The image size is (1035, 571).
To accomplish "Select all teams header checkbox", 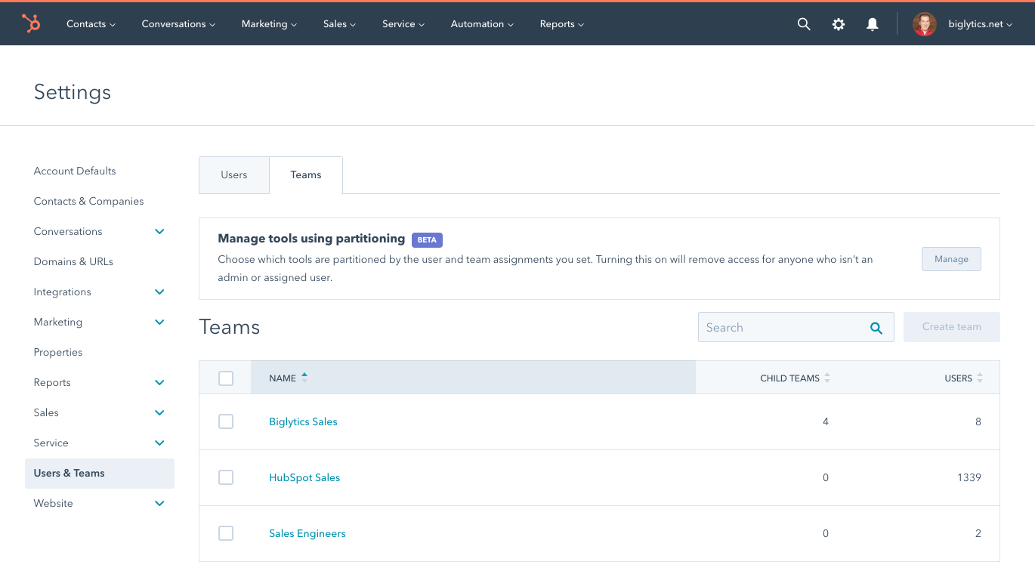I will tap(226, 378).
